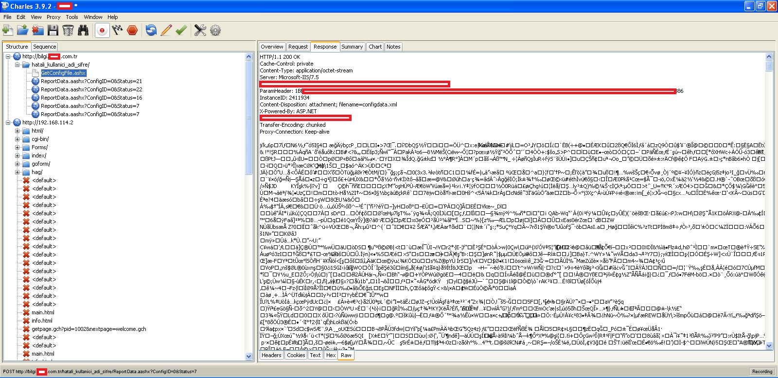Select main.html failed request under info.html
This screenshot has height=378, width=778.
43,354
